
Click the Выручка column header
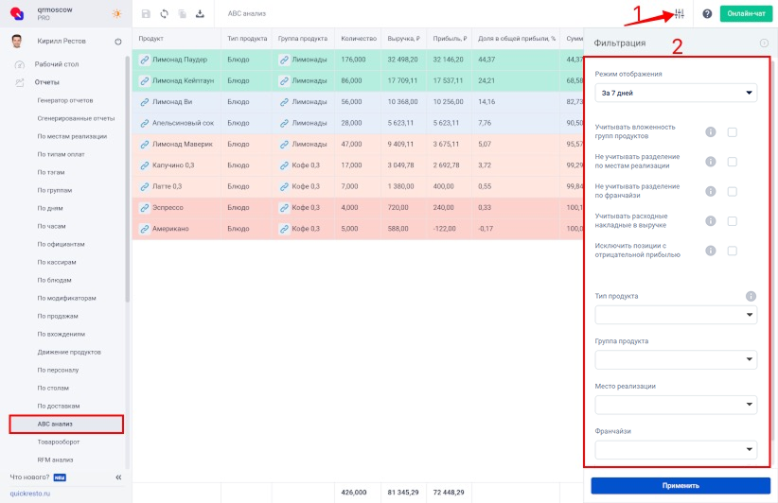pyautogui.click(x=406, y=39)
